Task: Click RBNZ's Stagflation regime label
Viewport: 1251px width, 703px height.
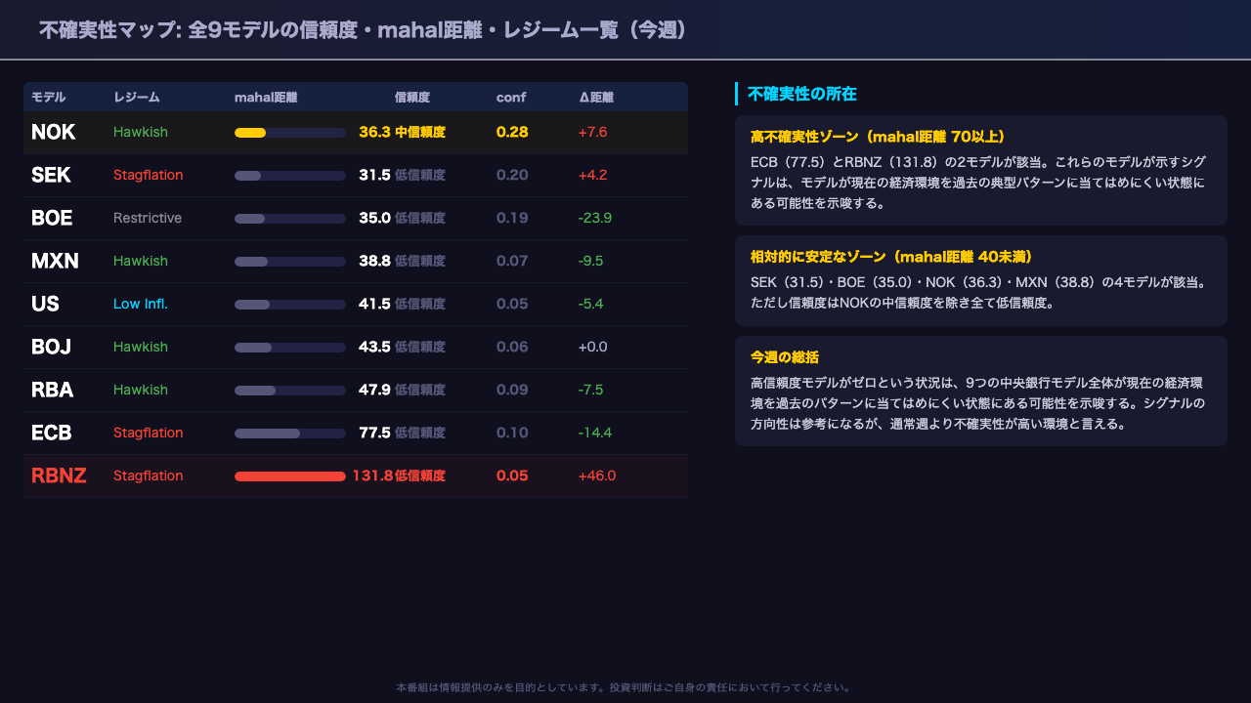Action: (x=149, y=476)
